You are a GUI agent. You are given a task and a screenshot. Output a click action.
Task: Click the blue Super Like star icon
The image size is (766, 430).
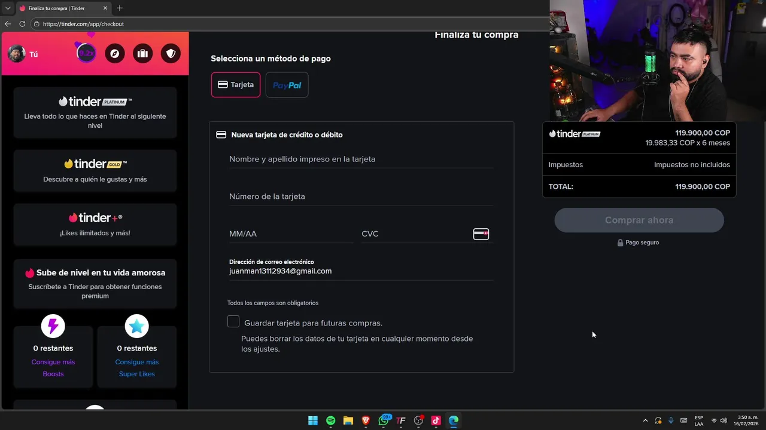pos(137,326)
